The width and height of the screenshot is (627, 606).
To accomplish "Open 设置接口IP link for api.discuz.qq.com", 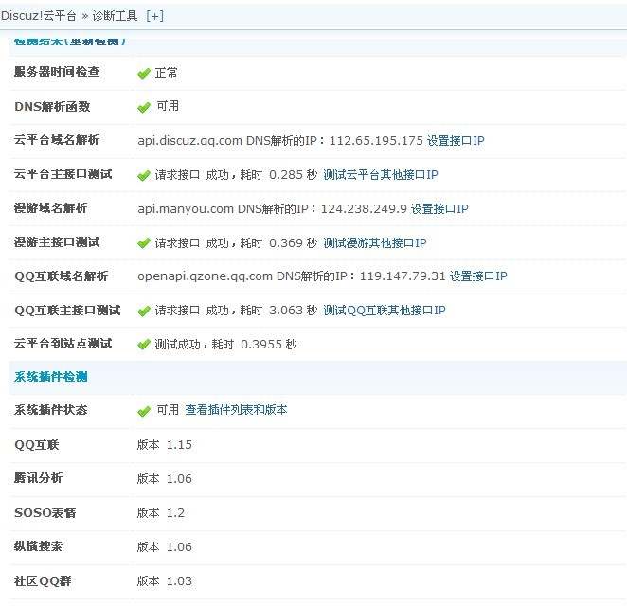I will (x=456, y=141).
